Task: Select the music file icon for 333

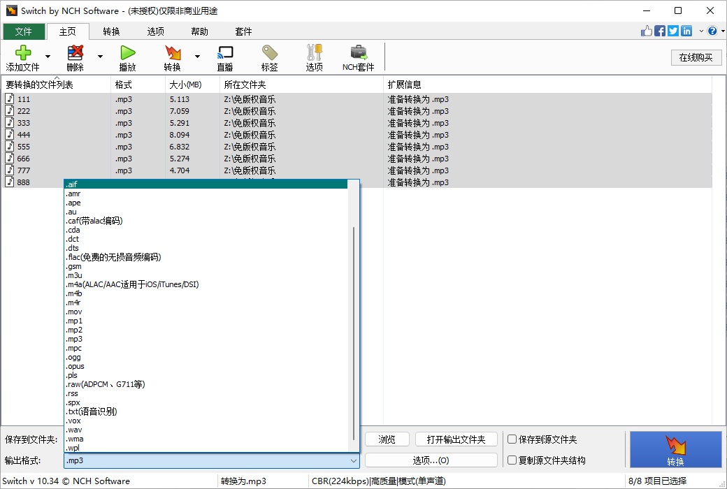Action: 10,122
